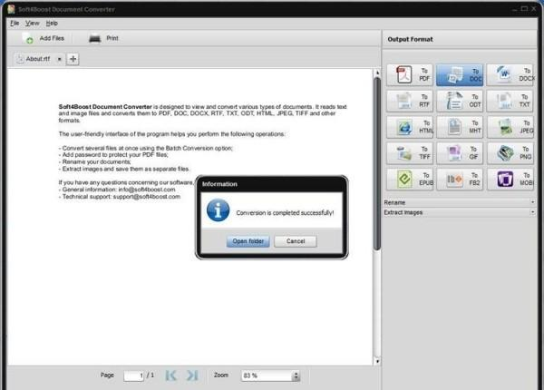Click the Print toolbar button
The height and width of the screenshot is (390, 544).
pos(103,38)
